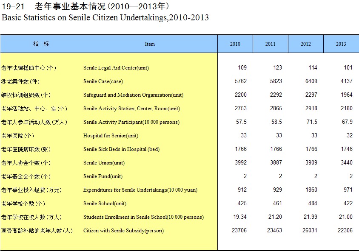Click the '指标' header cell
The width and height of the screenshot is (359, 251).
click(41, 44)
